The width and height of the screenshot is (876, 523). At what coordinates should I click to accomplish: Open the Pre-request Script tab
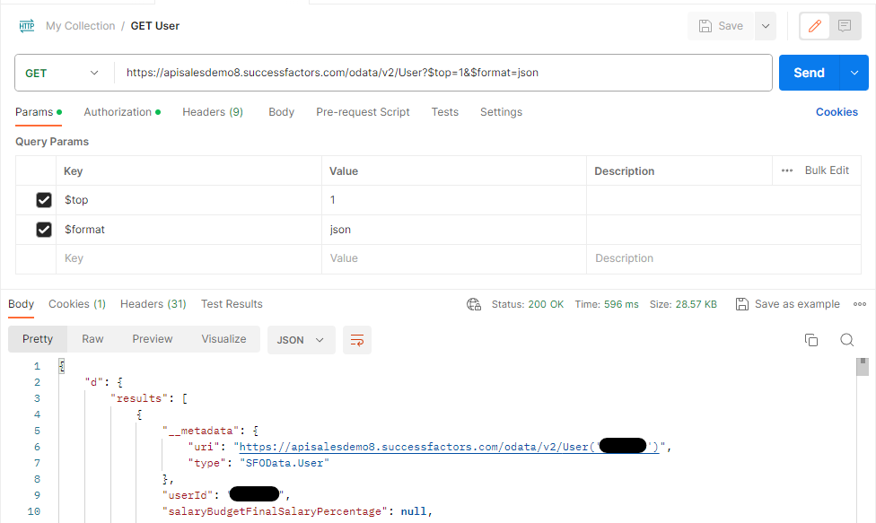pyautogui.click(x=363, y=112)
